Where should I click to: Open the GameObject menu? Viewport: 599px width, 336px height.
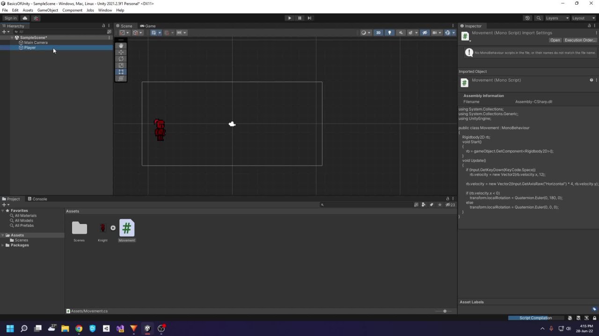47,10
